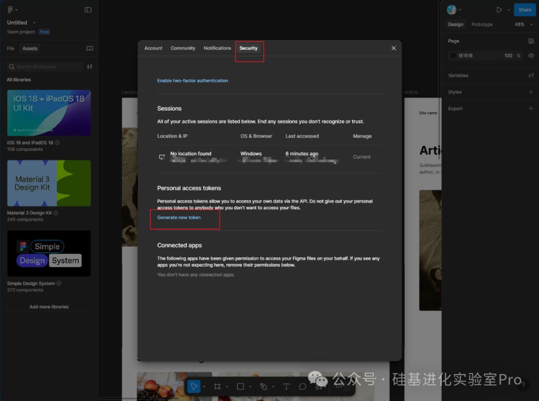This screenshot has height=401, width=539.
Task: Switch to the Assets tab in sidebar
Action: click(x=30, y=48)
